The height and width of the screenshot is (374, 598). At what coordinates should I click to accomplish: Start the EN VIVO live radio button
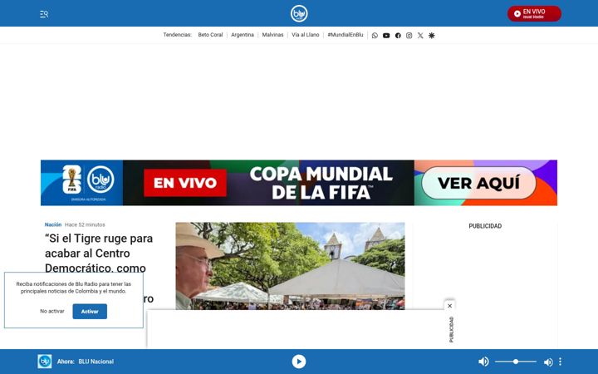coord(534,14)
